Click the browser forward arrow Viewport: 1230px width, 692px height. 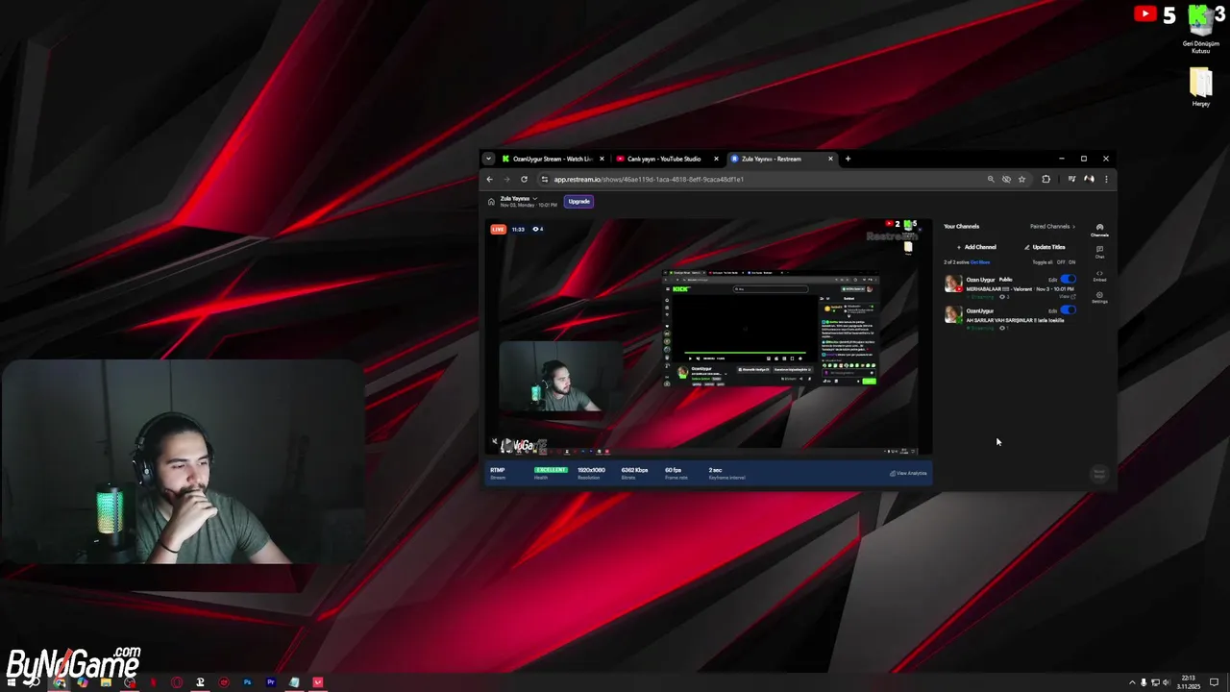pos(506,179)
